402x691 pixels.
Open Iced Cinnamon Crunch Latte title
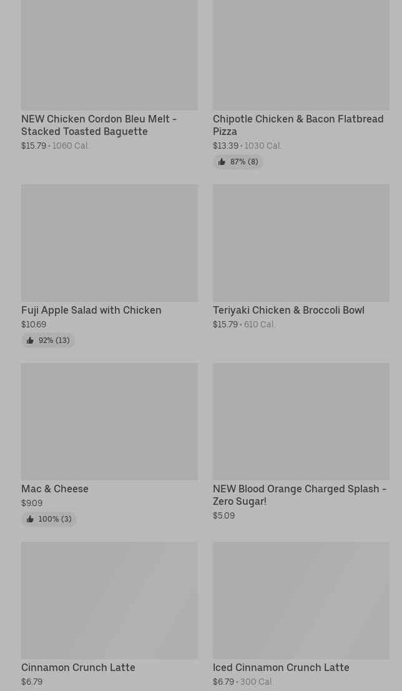(281, 668)
